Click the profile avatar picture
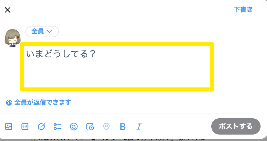This screenshot has width=267, height=141. (13, 37)
